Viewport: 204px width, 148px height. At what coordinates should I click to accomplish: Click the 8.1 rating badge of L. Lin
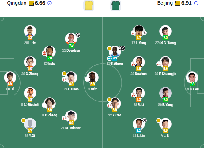139,130
